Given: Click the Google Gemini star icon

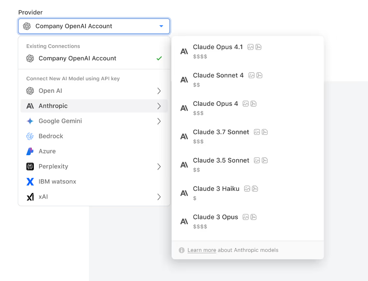Looking at the screenshot, I should [30, 121].
